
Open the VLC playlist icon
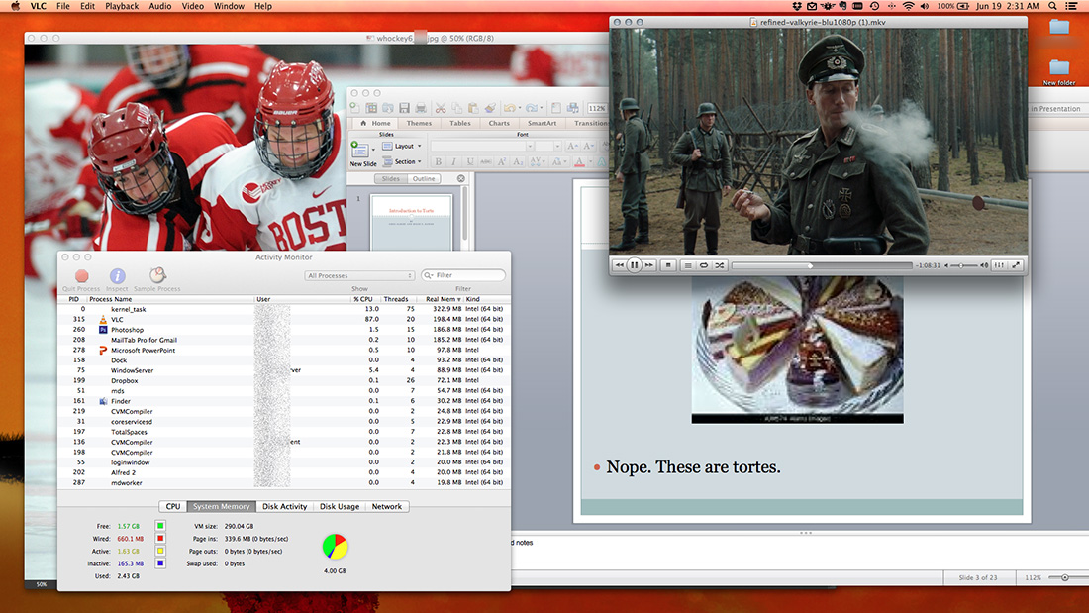point(688,265)
